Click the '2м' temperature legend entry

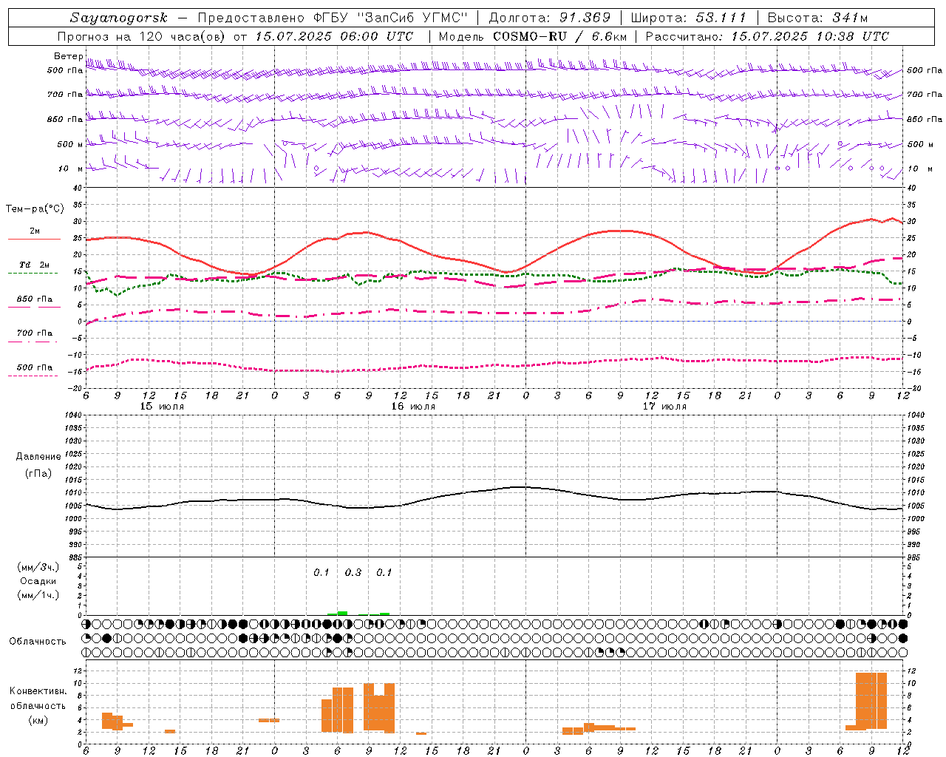pos(35,231)
